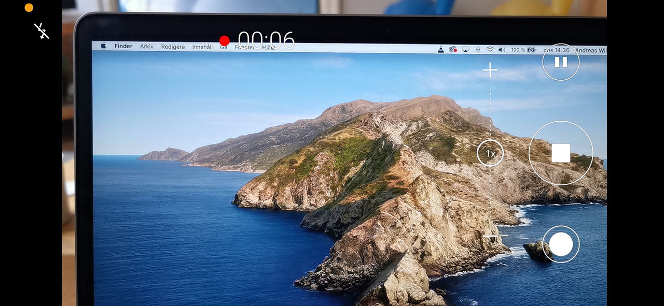Toggle the camera flash off icon
Viewport: 664px width, 306px height.
click(x=41, y=31)
